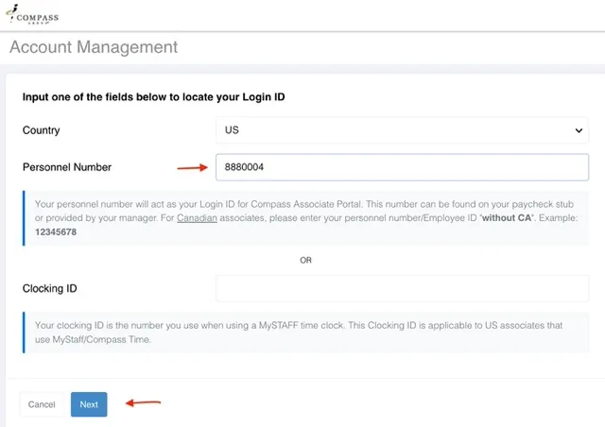The height and width of the screenshot is (427, 605).
Task: Focus the Personnel Number input field
Action: (402, 167)
